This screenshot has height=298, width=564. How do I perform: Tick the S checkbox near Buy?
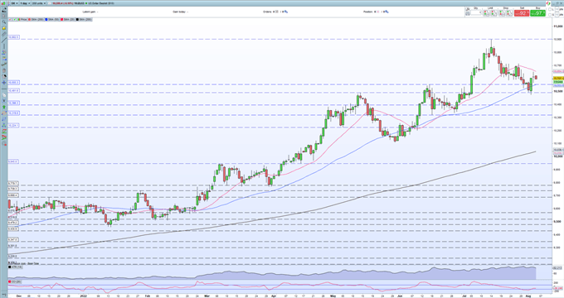click(550, 14)
